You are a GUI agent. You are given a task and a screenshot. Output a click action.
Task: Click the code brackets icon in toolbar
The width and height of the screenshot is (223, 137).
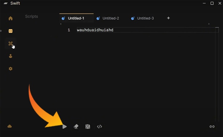coord(100,127)
